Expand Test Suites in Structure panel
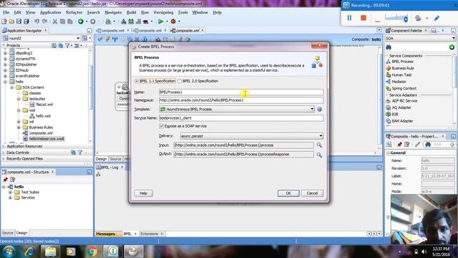This screenshot has width=458, height=258. click(10, 192)
